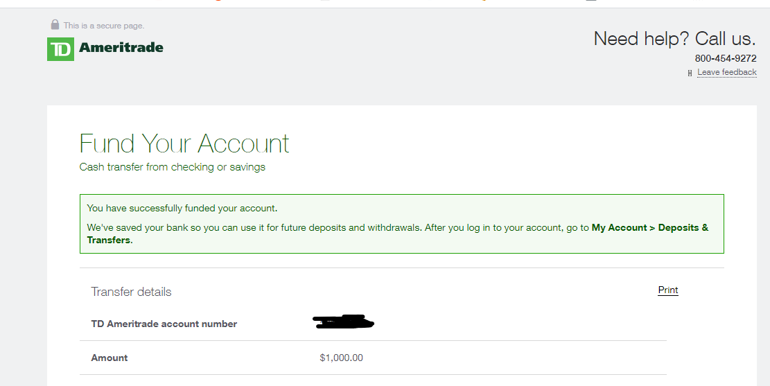Click Cash transfer from checking or savings subtitle
This screenshot has width=770, height=386.
173,167
